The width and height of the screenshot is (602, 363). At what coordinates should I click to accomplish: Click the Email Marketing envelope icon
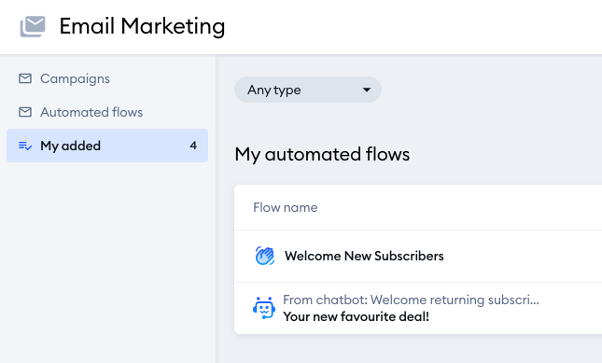point(33,26)
